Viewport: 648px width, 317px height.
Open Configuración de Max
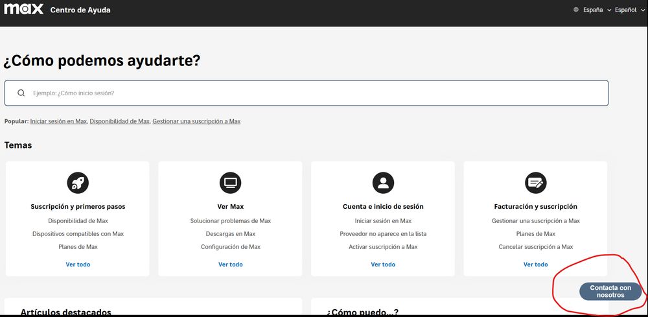point(230,247)
